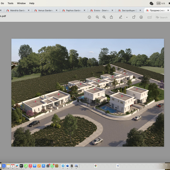Viewport: 170px width, 170px height.
Task: Open Apple TV from the Dock
Action: click(x=21, y=166)
